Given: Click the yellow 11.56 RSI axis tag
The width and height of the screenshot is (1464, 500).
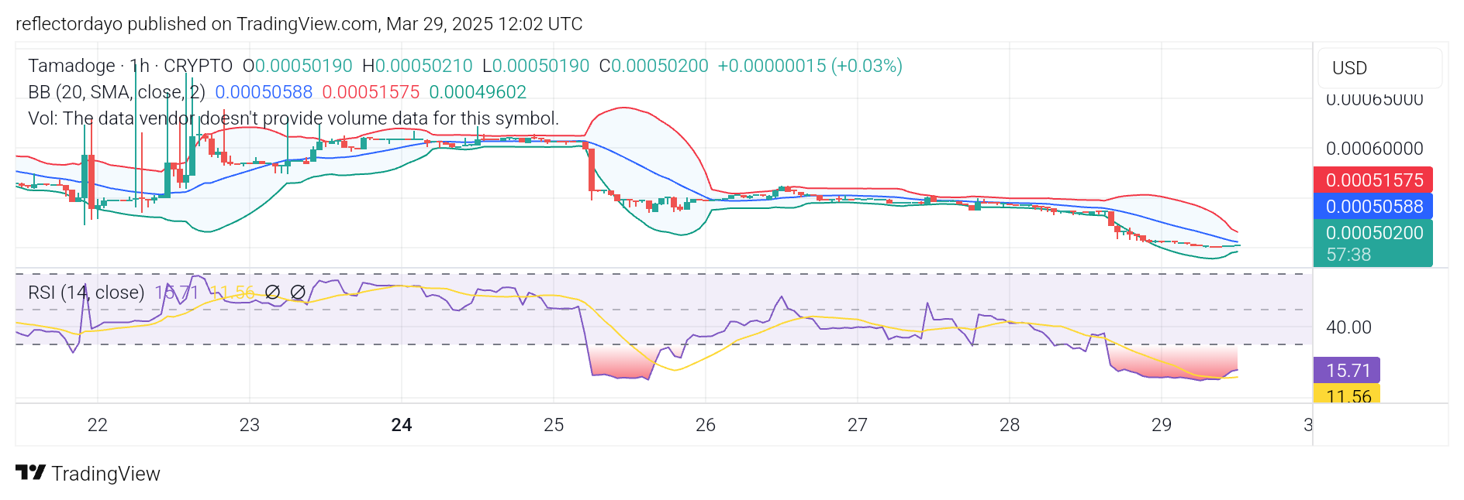Looking at the screenshot, I should tap(1347, 394).
